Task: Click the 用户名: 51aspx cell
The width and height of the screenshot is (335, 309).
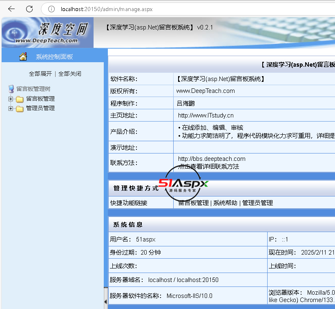Action: (188, 239)
